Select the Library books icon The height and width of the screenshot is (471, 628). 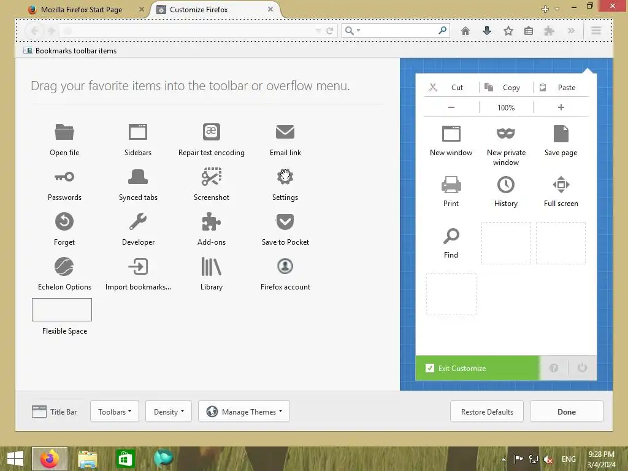point(212,266)
